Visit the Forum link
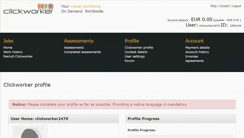Image resolution: width=244 pixels, height=138 pixels. point(129,61)
